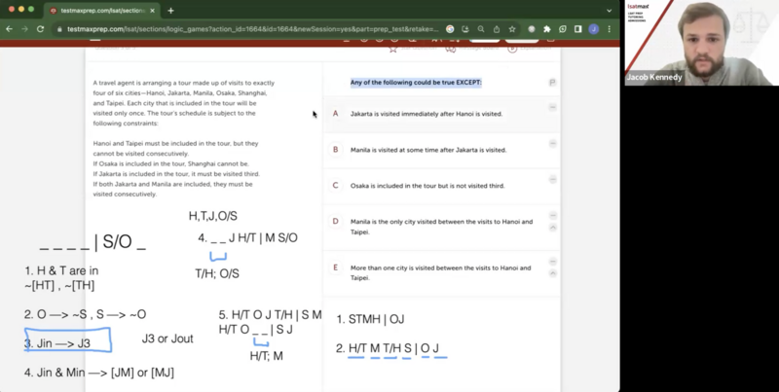This screenshot has width=779, height=392.
Task: Select answer choice A circle
Action: click(x=335, y=114)
